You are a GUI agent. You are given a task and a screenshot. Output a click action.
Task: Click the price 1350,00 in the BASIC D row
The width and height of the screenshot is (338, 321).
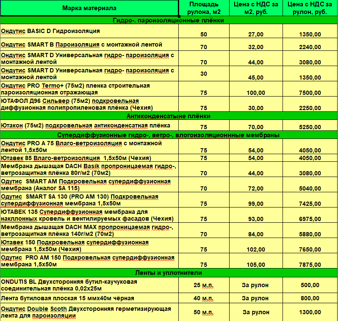310,34
